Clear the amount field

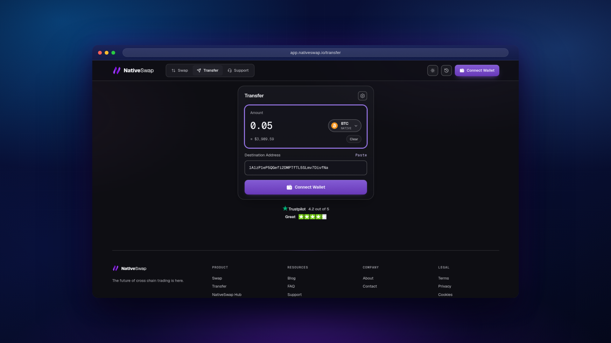(x=354, y=139)
